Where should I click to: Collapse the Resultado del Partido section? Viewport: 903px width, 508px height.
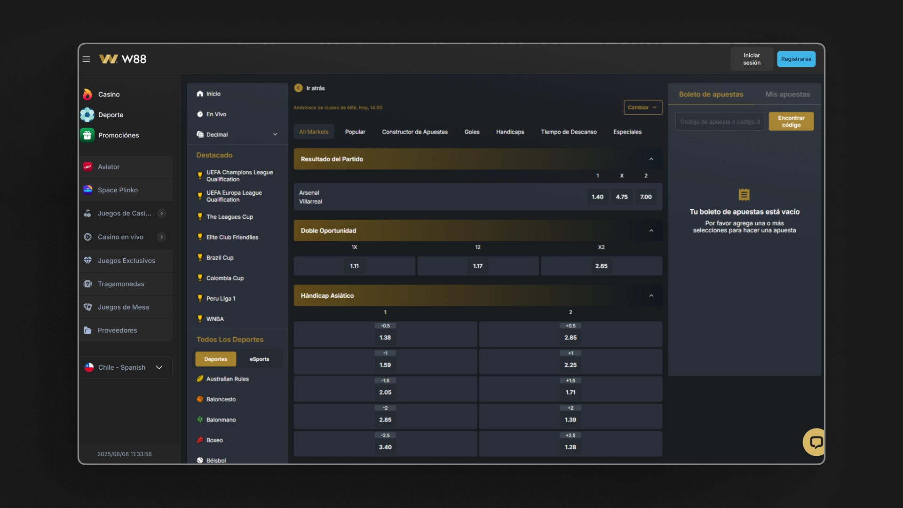tap(651, 159)
